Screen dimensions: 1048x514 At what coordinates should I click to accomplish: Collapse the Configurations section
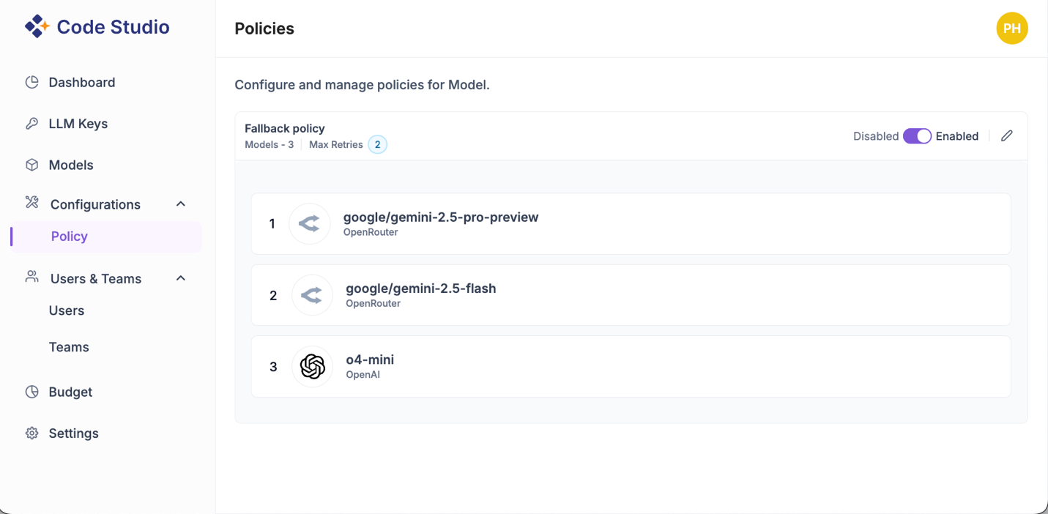point(180,204)
